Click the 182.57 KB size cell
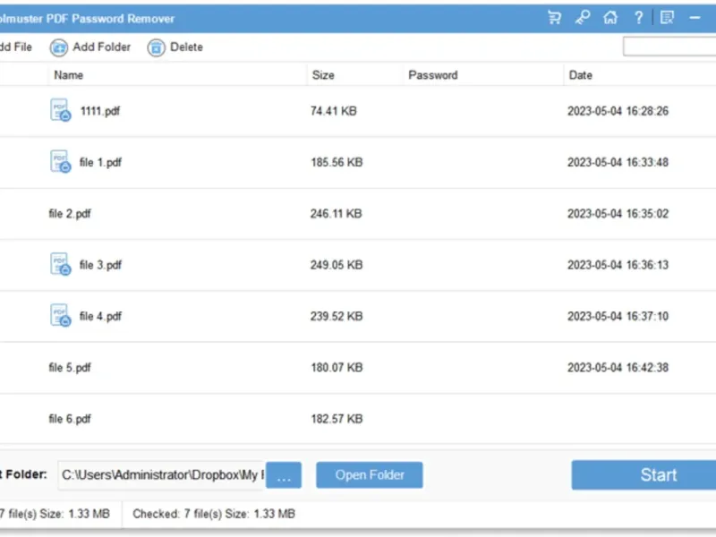Image resolution: width=716 pixels, height=537 pixels. pos(337,419)
